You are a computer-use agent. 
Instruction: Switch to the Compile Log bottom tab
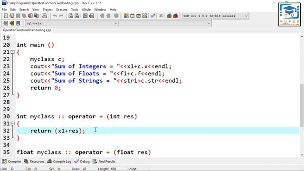pyautogui.click(x=59, y=161)
